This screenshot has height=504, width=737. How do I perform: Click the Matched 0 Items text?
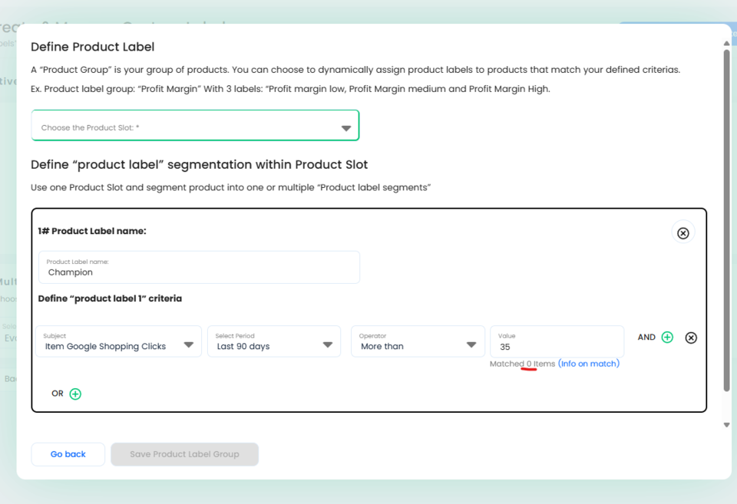(x=522, y=364)
